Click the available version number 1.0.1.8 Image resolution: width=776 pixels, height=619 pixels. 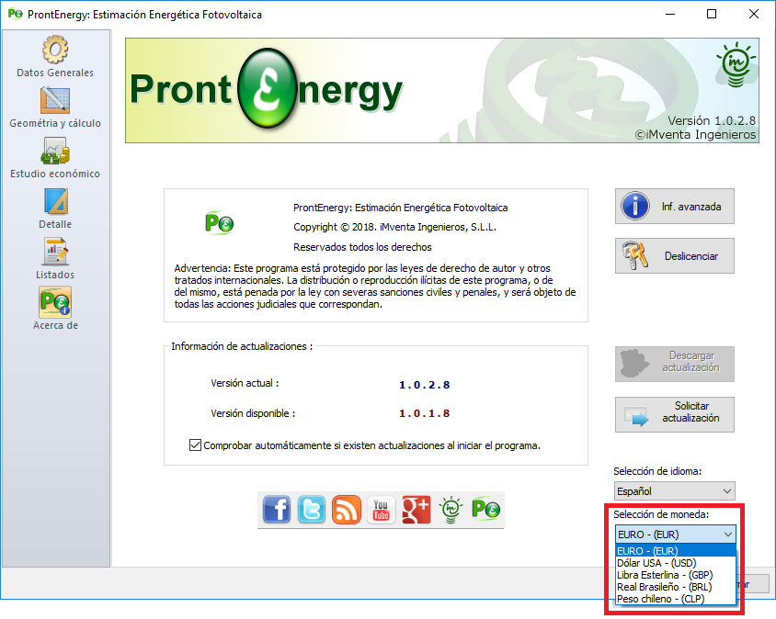[x=424, y=413]
